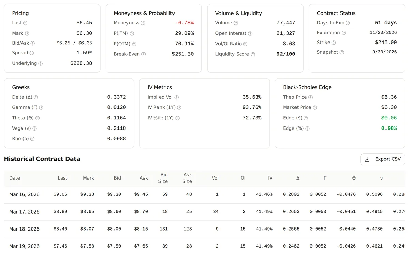Click the 0.2802 delta cell for Mar 16

click(x=291, y=194)
